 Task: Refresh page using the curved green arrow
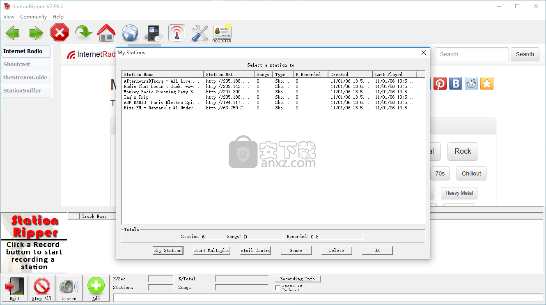(83, 32)
